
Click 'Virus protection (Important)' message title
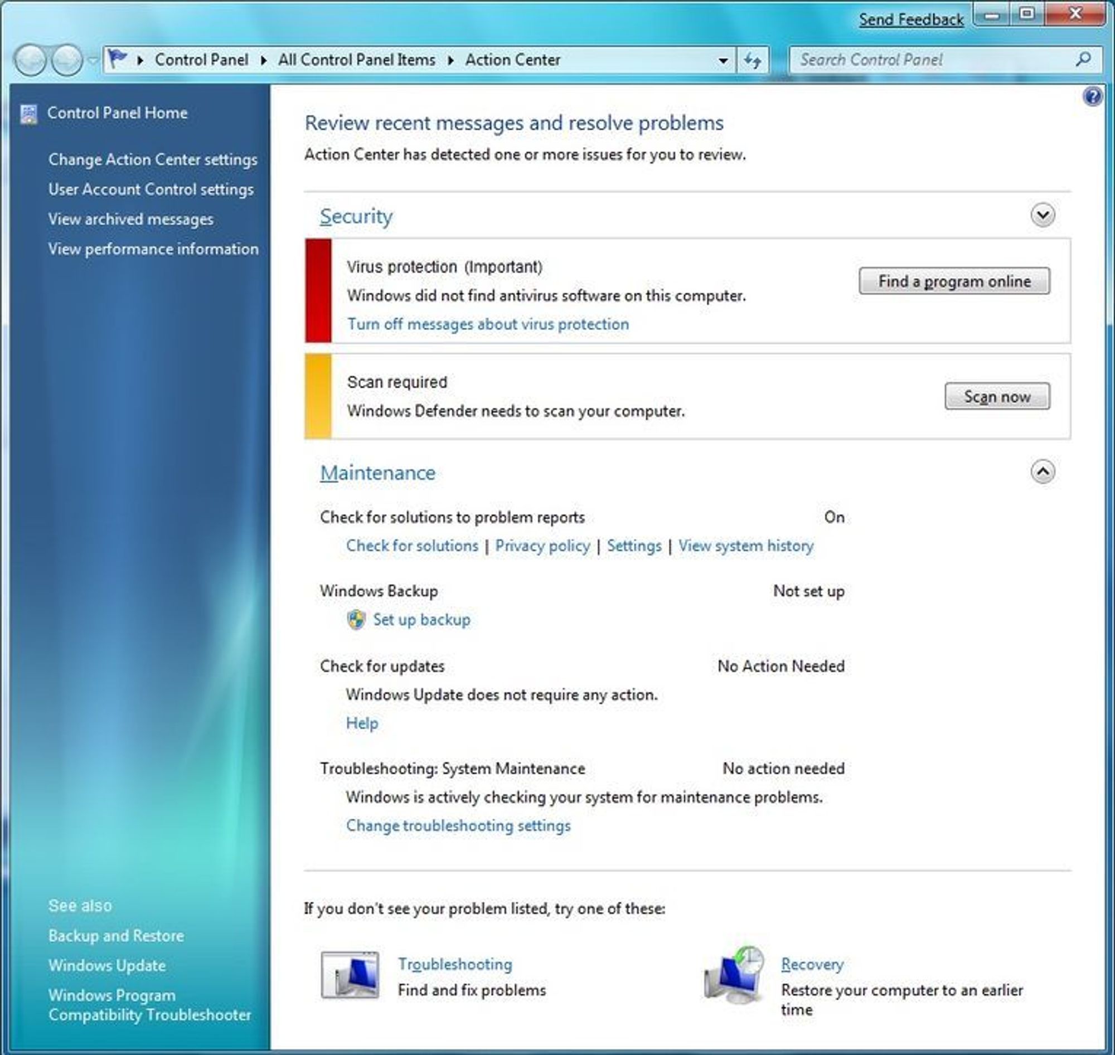click(x=444, y=266)
